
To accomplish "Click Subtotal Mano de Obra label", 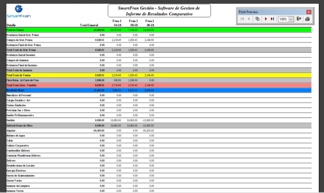I will [19, 126].
